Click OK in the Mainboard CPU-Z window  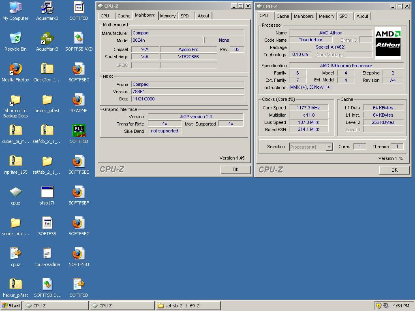click(x=235, y=170)
